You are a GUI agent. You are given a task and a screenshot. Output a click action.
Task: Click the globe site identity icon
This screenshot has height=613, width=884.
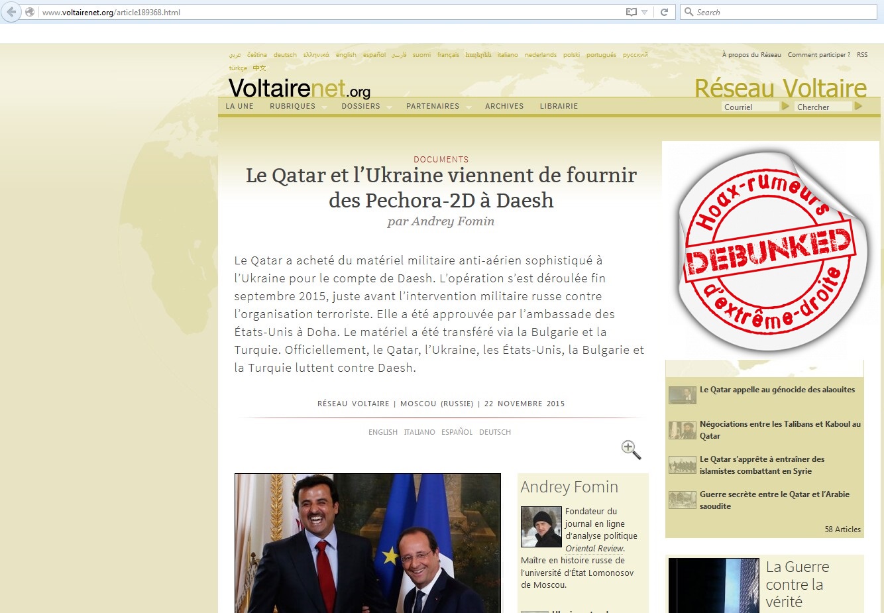click(x=30, y=12)
